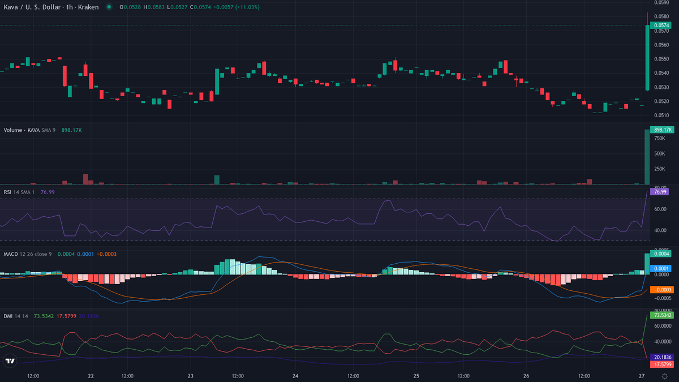
Task: Open chart settings gear icon
Action: [665, 376]
